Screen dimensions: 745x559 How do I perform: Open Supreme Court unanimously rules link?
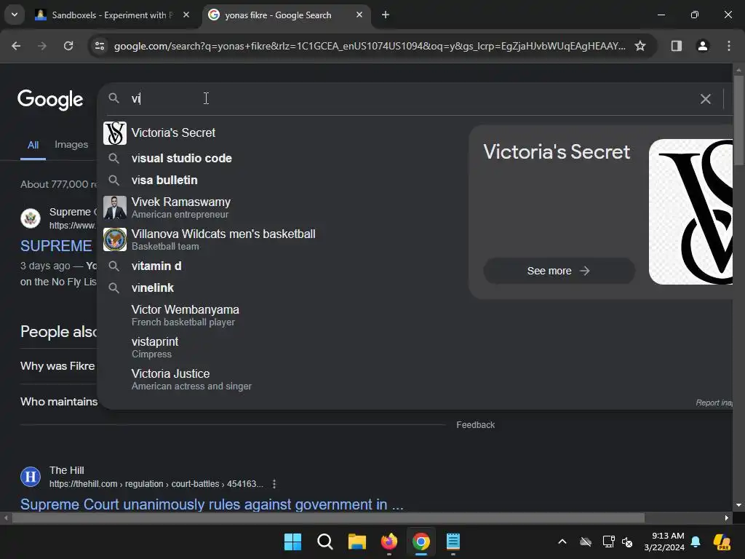point(212,504)
